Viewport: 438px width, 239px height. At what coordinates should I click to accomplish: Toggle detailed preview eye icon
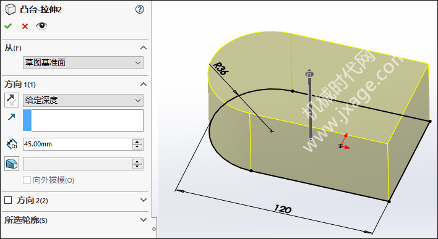pyautogui.click(x=41, y=26)
